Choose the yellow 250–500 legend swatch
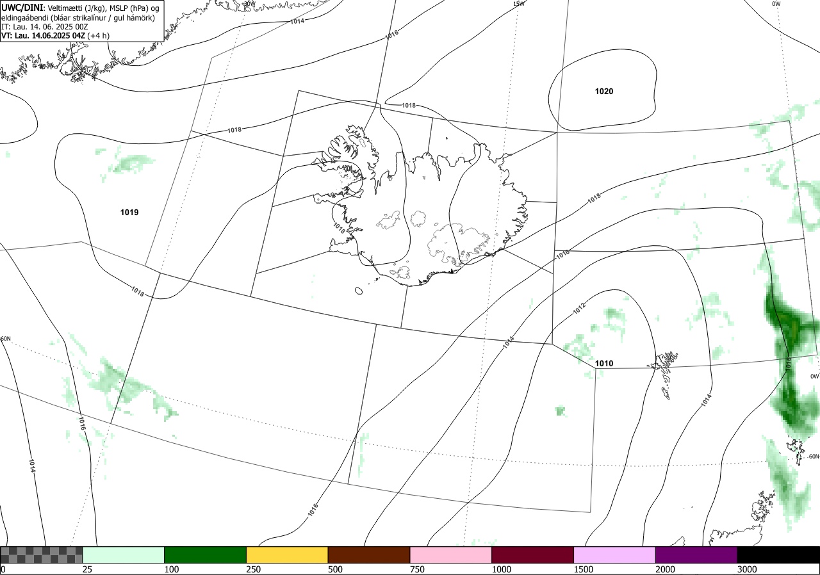Image resolution: width=820 pixels, height=575 pixels. click(287, 555)
